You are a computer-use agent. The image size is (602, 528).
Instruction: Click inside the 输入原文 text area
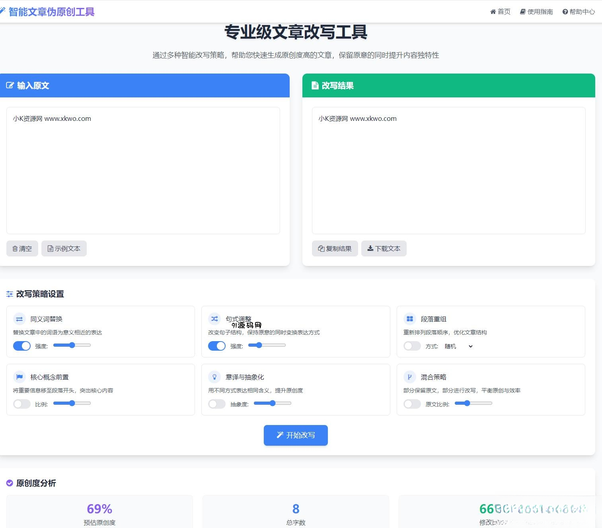143,171
